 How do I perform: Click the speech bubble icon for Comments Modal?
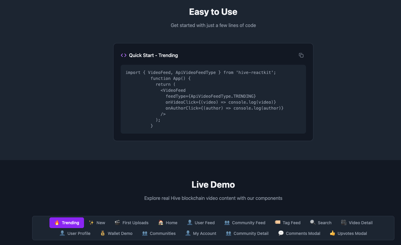pyautogui.click(x=281, y=233)
